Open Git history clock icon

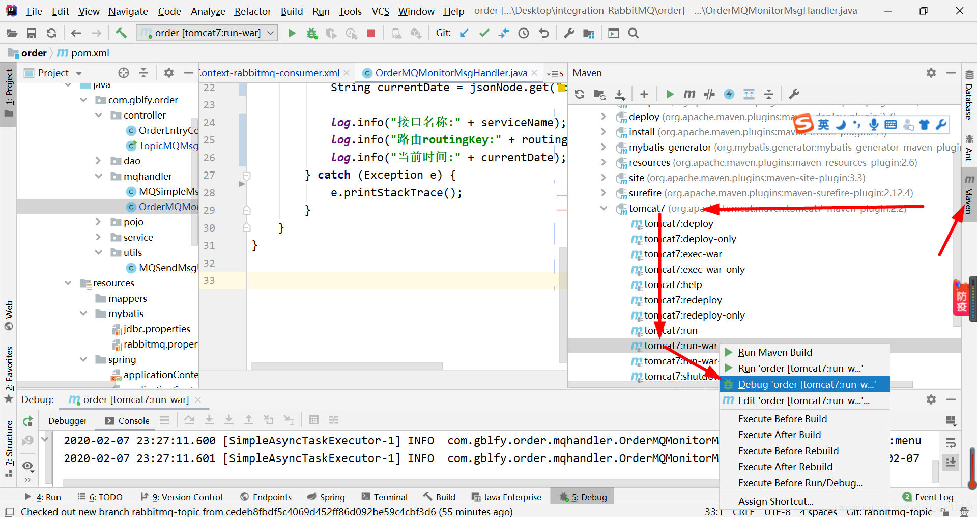click(524, 33)
